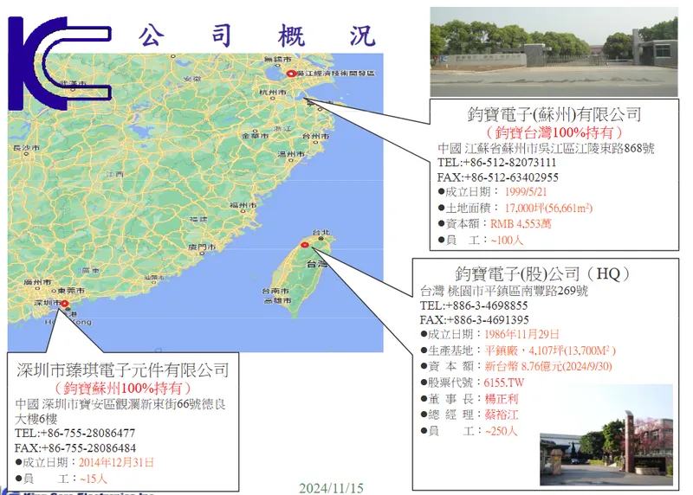Select the address 江蘇省蘇州市吳江區江陵東路868號
This screenshot has height=495, width=693.
[x=560, y=148]
